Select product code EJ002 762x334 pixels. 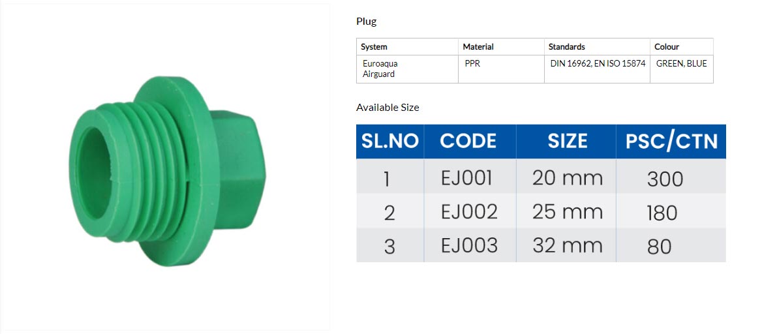click(469, 212)
